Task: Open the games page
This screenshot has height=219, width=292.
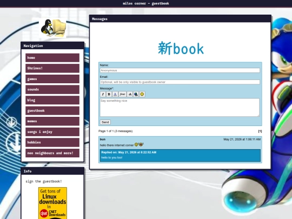Action: click(52, 79)
